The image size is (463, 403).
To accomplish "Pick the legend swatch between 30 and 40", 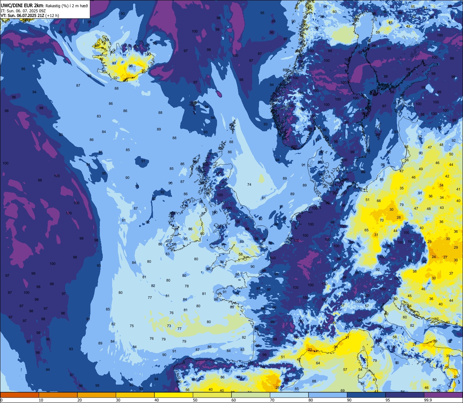I will coord(135,395).
